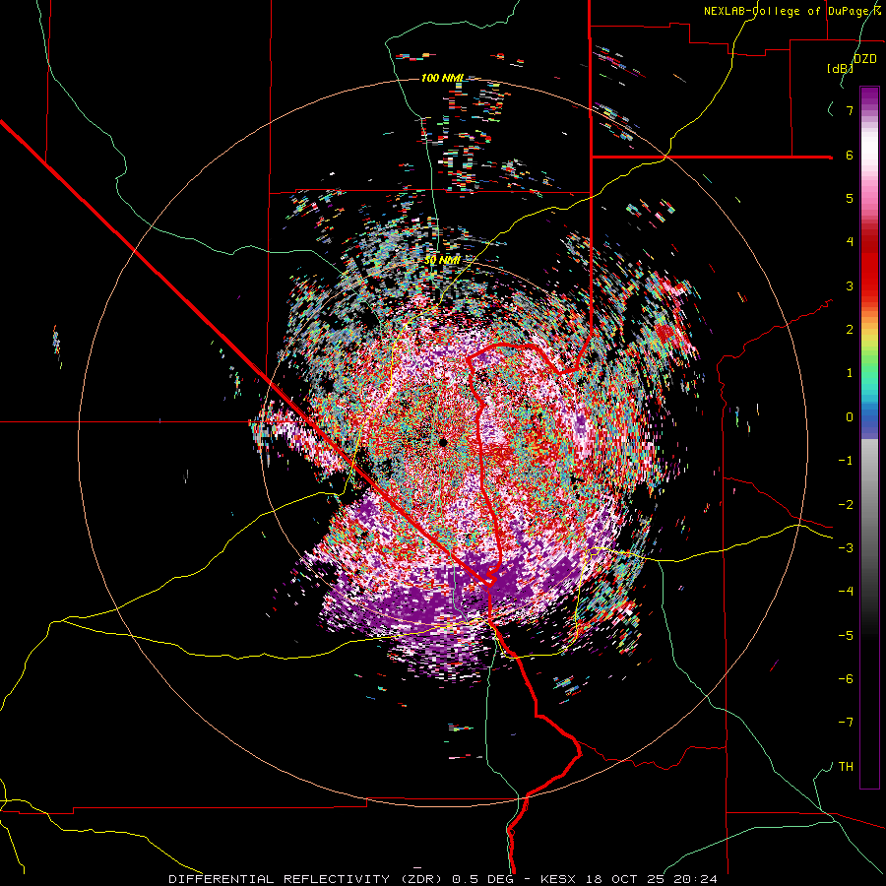Click the "-3" value on the ZDR scale
The width and height of the screenshot is (886, 886).
click(846, 548)
